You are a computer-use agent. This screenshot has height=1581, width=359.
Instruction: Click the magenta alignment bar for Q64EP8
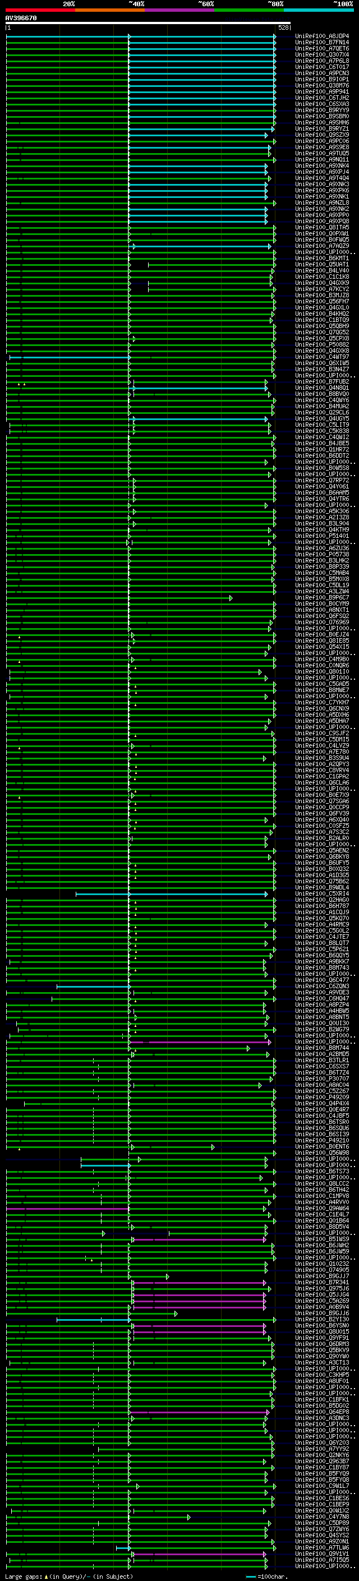tap(199, 1413)
